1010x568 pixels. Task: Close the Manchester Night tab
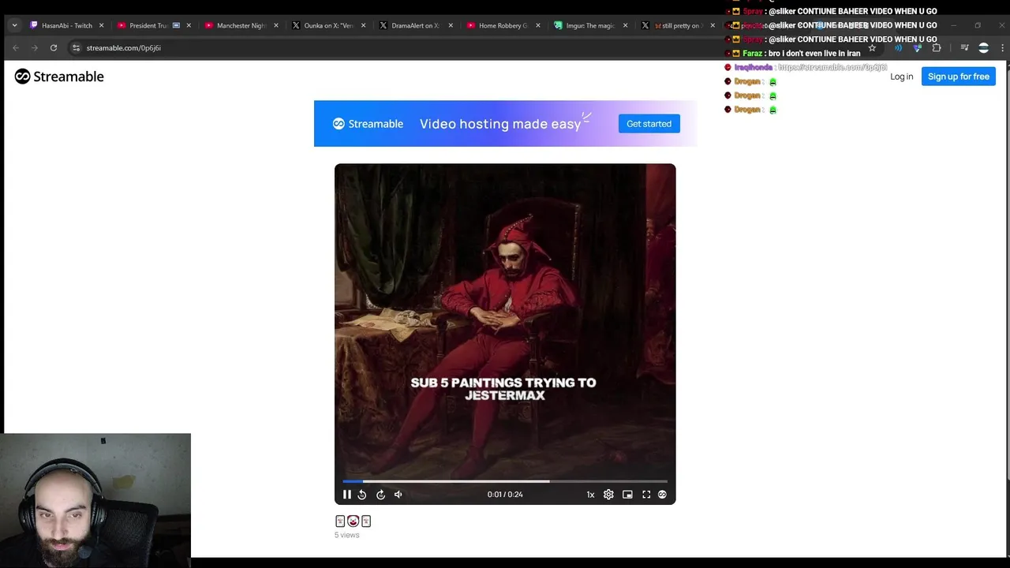pos(276,25)
